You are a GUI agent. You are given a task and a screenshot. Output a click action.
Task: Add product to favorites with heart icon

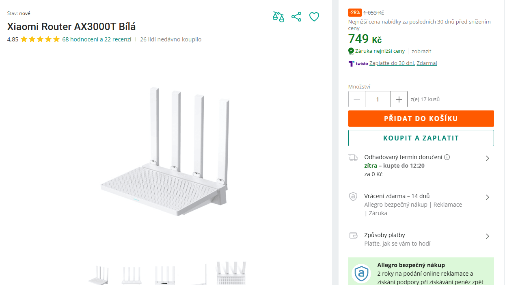pos(314,17)
